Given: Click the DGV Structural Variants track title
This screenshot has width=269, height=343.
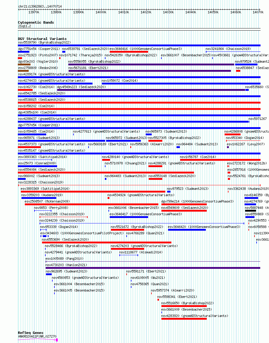Looking at the screenshot, I should click(42, 39).
